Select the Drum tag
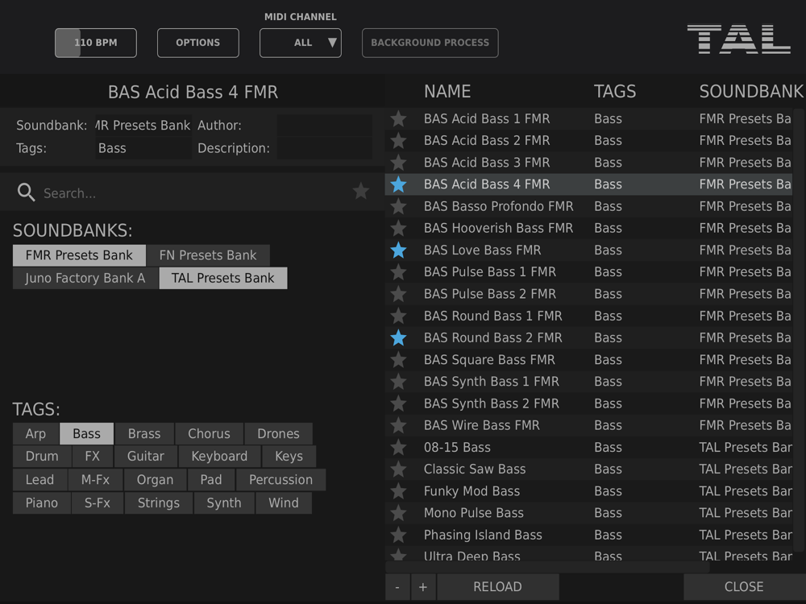Image resolution: width=806 pixels, height=604 pixels. (x=42, y=456)
